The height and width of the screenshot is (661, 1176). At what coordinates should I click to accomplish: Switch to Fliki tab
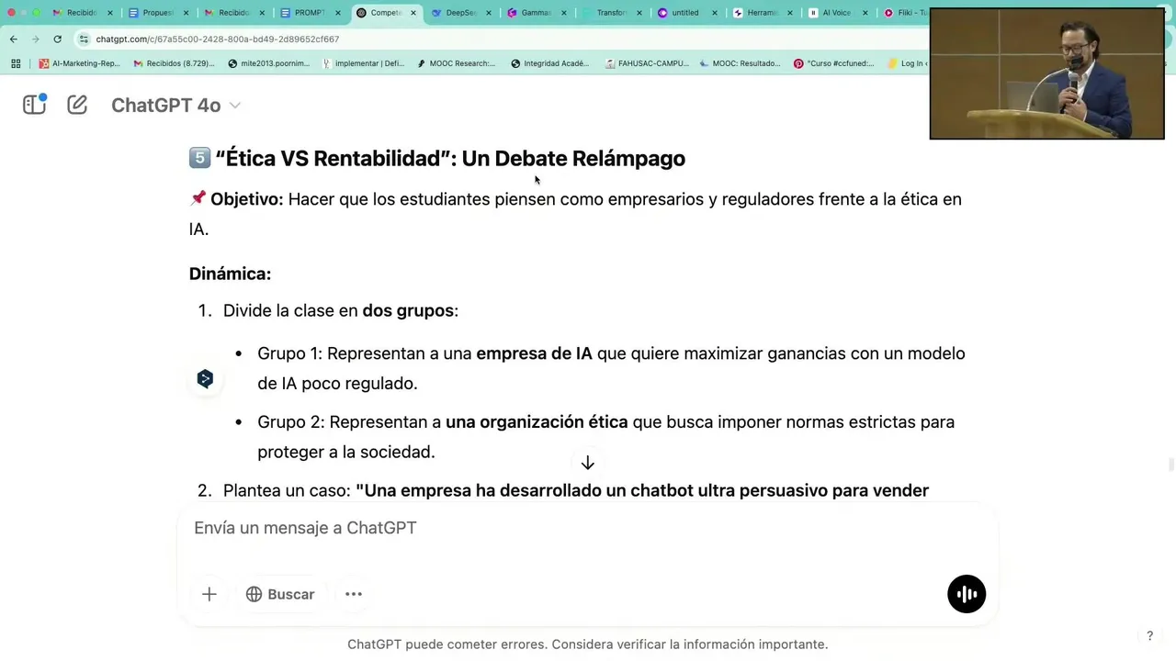point(906,13)
